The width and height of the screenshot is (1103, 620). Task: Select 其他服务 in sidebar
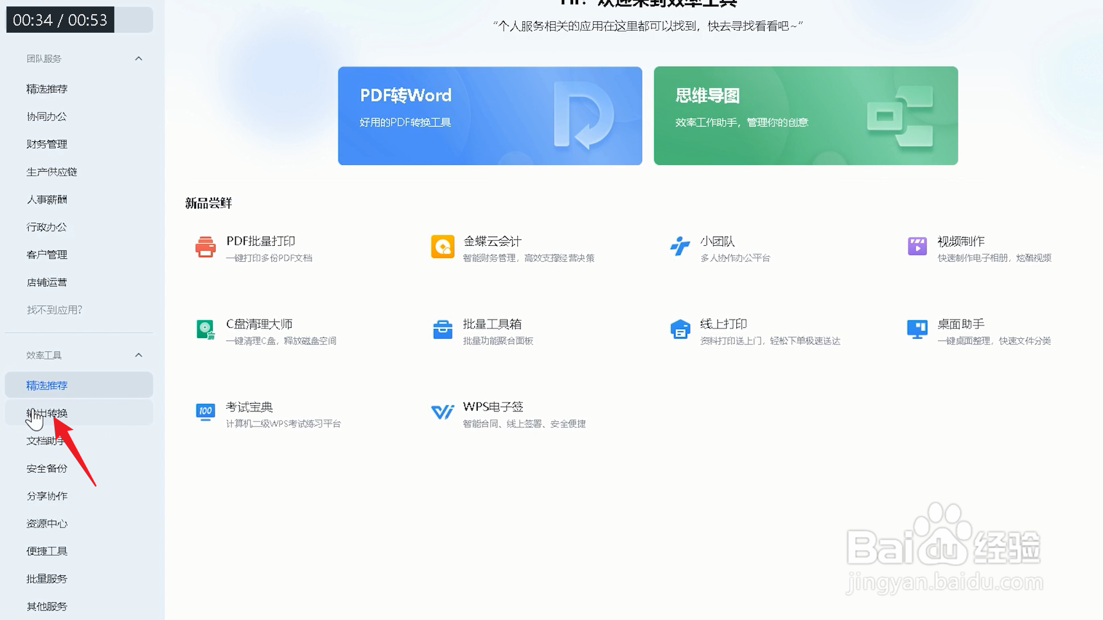pos(47,606)
